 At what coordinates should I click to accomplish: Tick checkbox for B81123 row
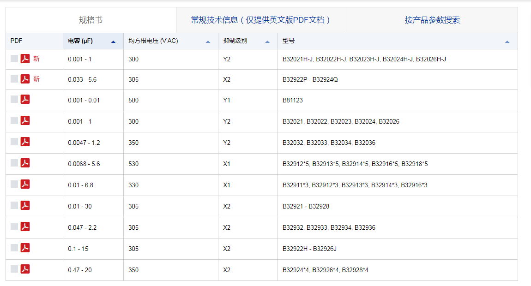(x=14, y=99)
